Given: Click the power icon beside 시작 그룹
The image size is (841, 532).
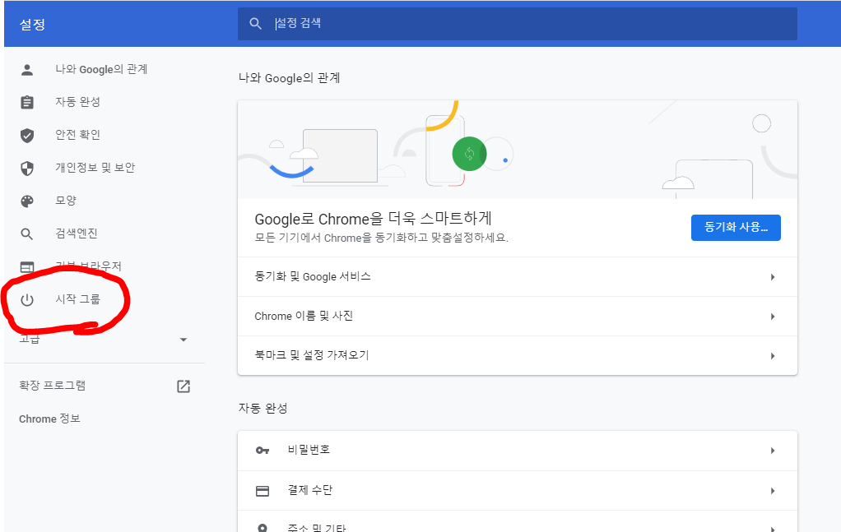Looking at the screenshot, I should point(27,300).
